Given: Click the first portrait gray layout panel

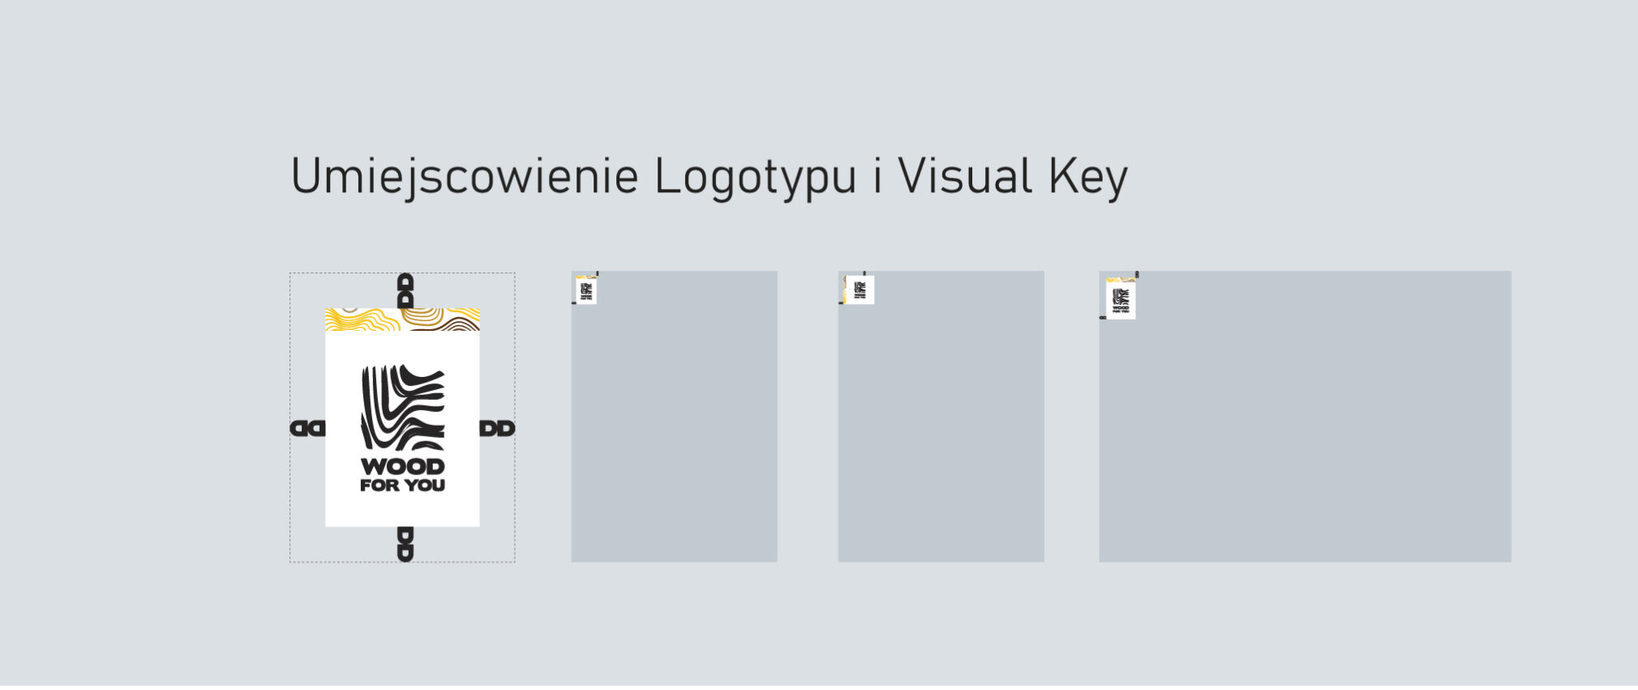Looking at the screenshot, I should [674, 430].
